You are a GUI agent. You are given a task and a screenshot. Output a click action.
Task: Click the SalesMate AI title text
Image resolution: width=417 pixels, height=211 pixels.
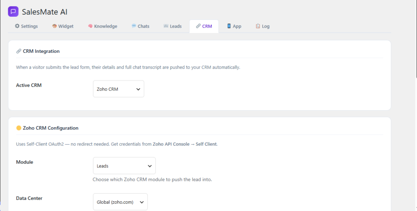click(x=45, y=12)
